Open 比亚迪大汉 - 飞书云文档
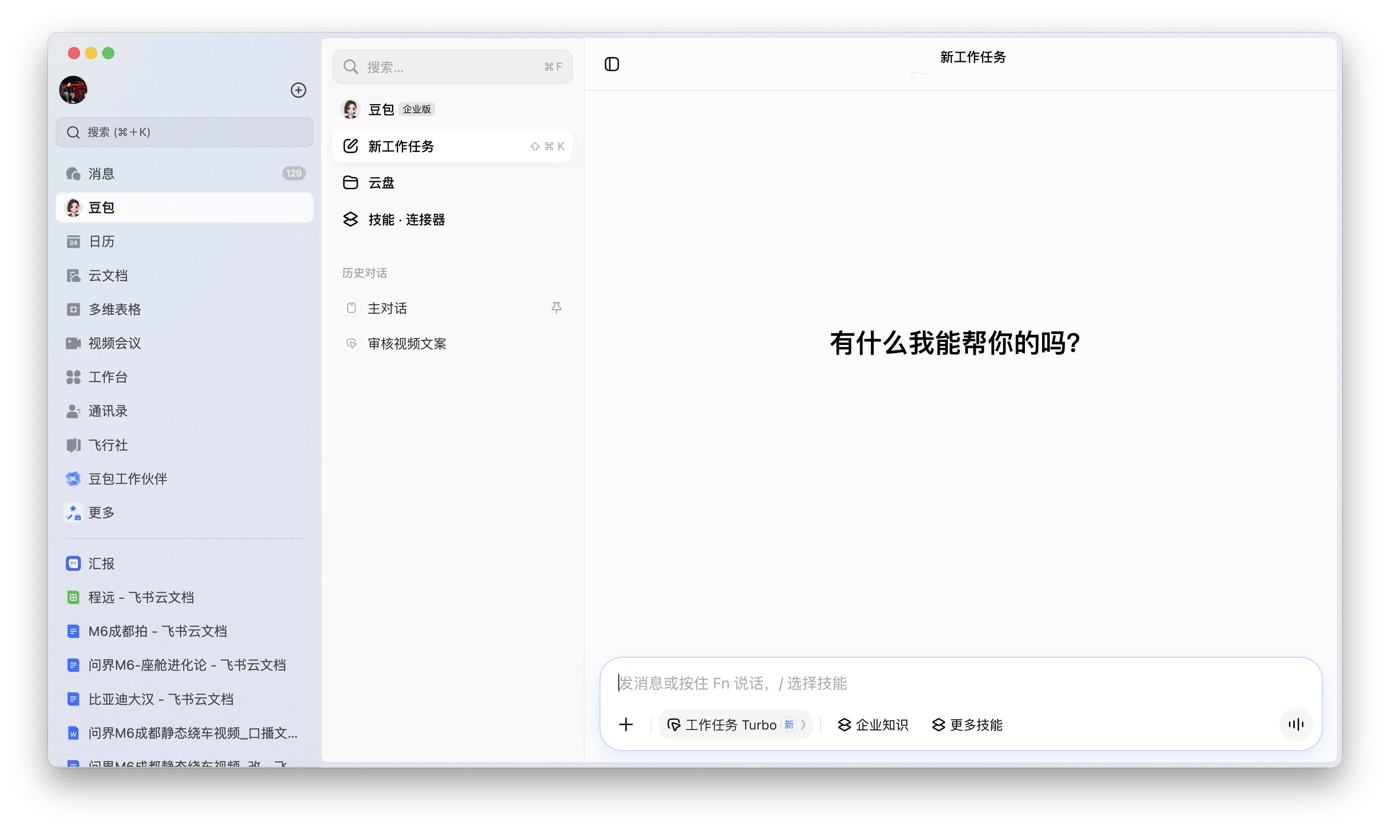This screenshot has width=1390, height=831. 184,699
